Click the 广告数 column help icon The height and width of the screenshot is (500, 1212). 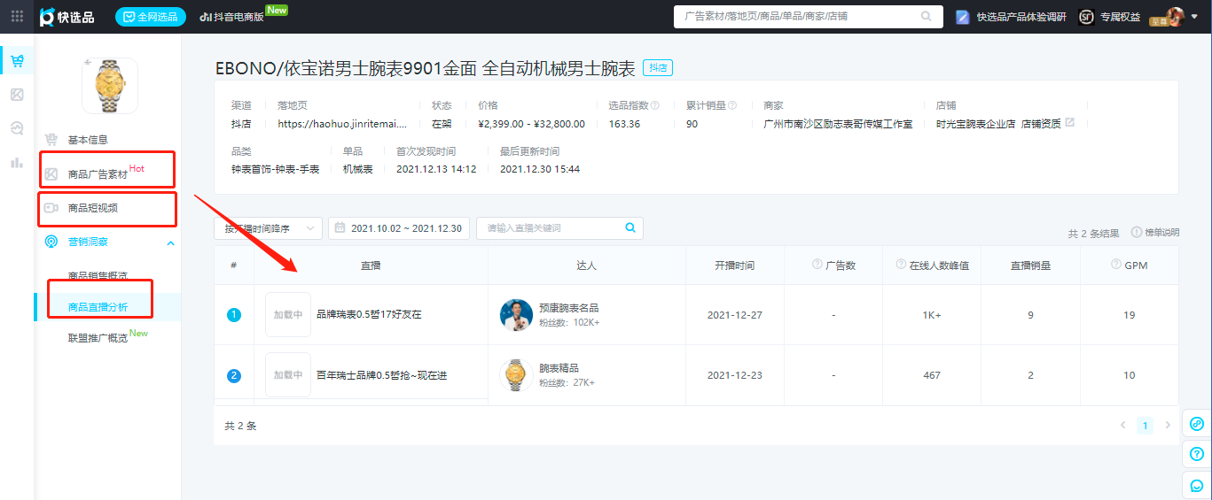pyautogui.click(x=817, y=265)
